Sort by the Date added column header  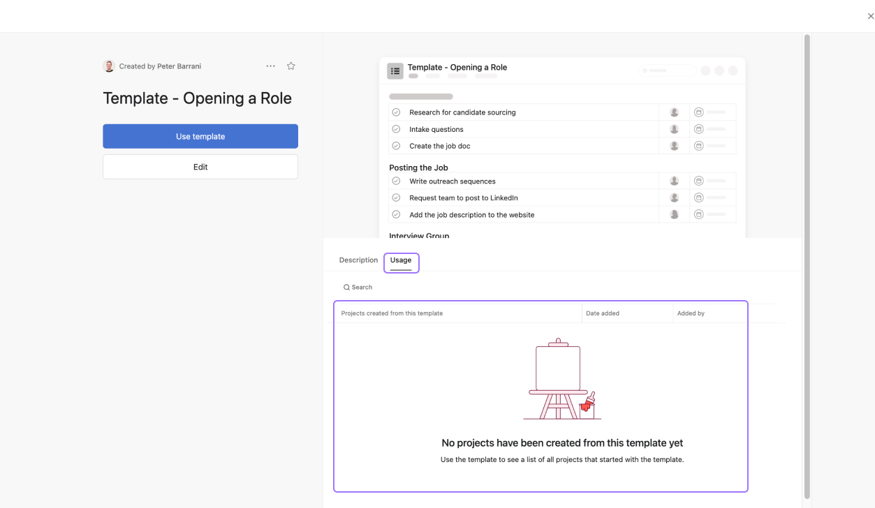[x=603, y=313]
